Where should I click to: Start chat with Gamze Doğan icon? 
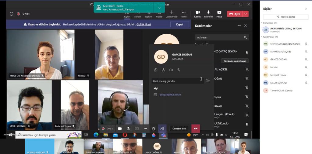tap(156, 70)
